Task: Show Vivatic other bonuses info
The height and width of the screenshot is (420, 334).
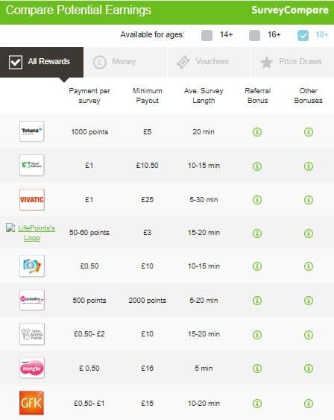Action: 309,200
